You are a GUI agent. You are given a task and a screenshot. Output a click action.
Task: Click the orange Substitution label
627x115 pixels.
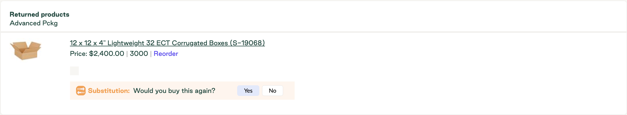(109, 91)
